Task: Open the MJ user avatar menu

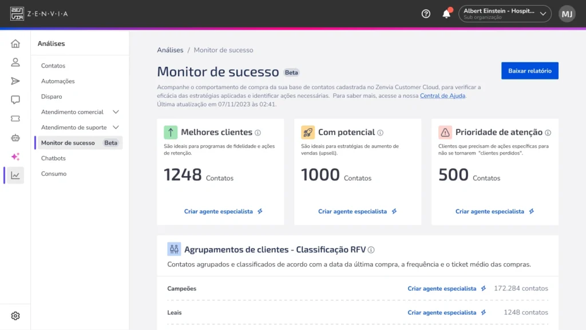Action: [567, 14]
